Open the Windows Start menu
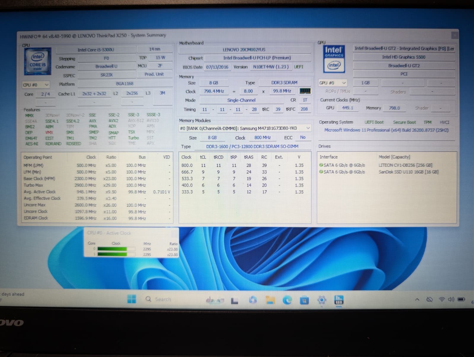Image resolution: width=474 pixels, height=357 pixels. point(132,299)
